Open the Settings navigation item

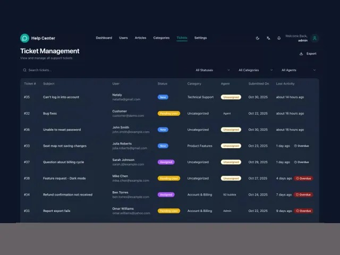click(x=200, y=38)
